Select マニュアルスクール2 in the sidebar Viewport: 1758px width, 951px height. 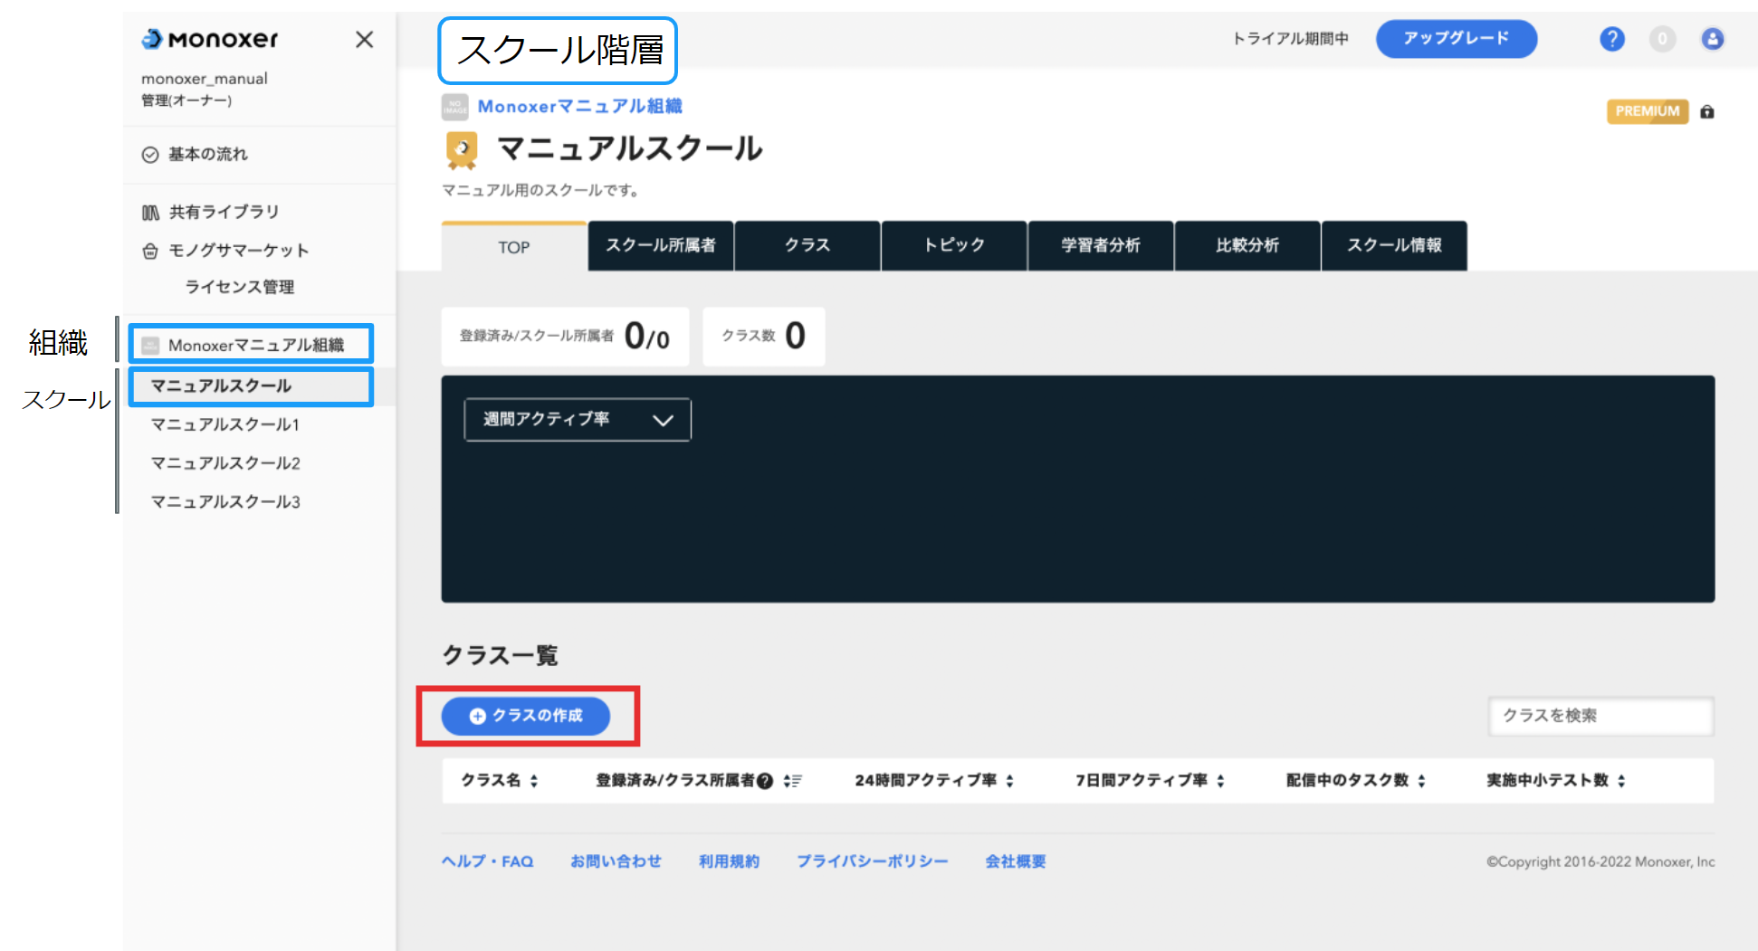pos(225,463)
